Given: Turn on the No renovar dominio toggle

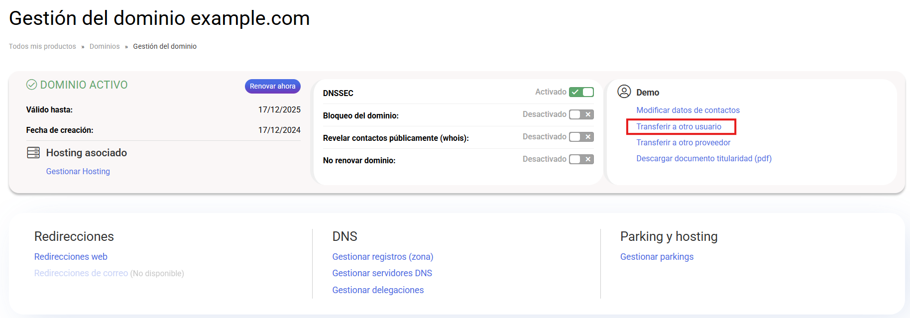Looking at the screenshot, I should (x=581, y=159).
